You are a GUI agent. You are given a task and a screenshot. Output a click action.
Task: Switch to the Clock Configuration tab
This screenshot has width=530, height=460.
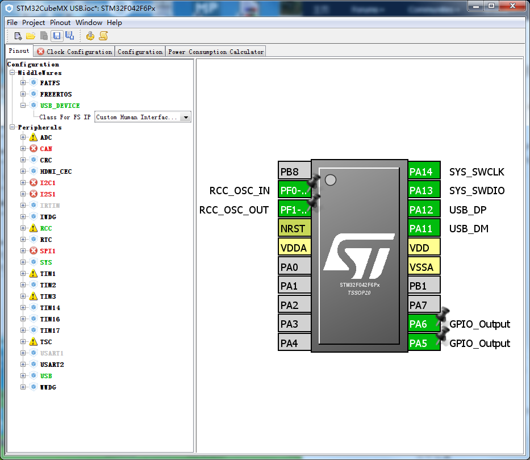(75, 51)
